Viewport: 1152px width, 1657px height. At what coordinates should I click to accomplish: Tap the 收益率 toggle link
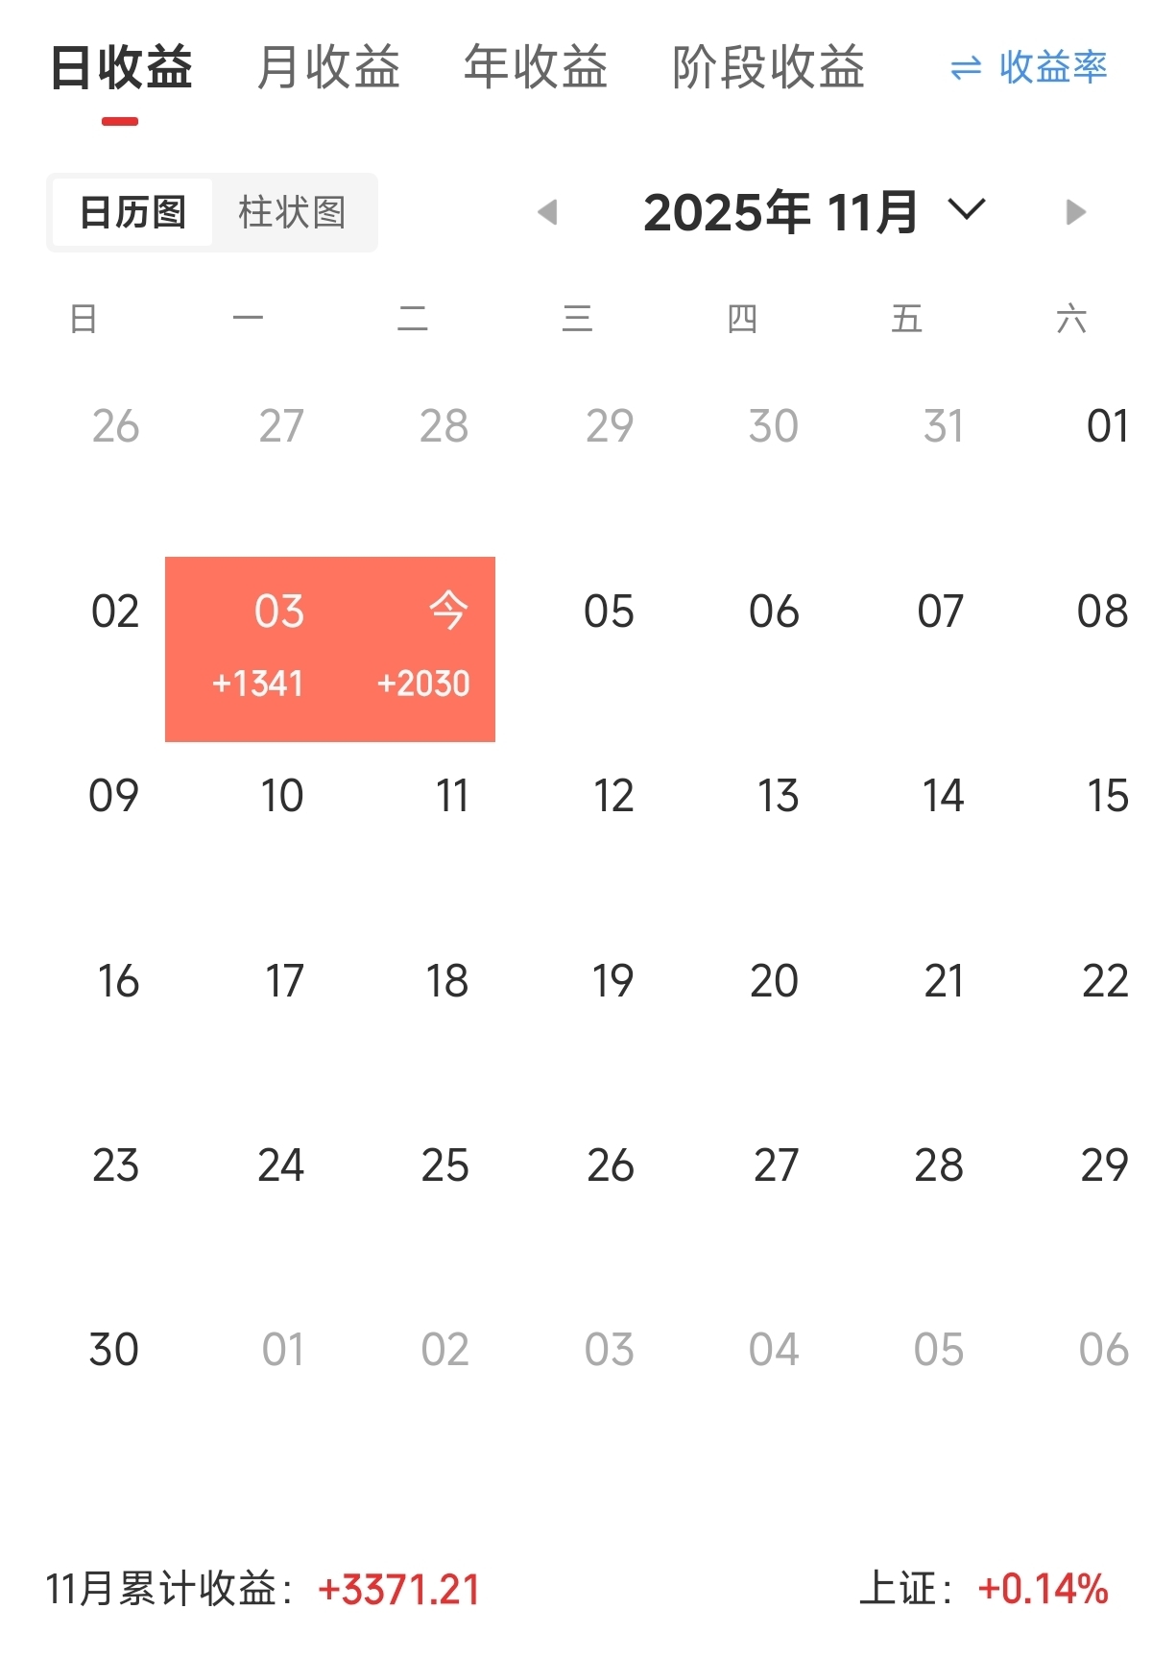click(1053, 68)
